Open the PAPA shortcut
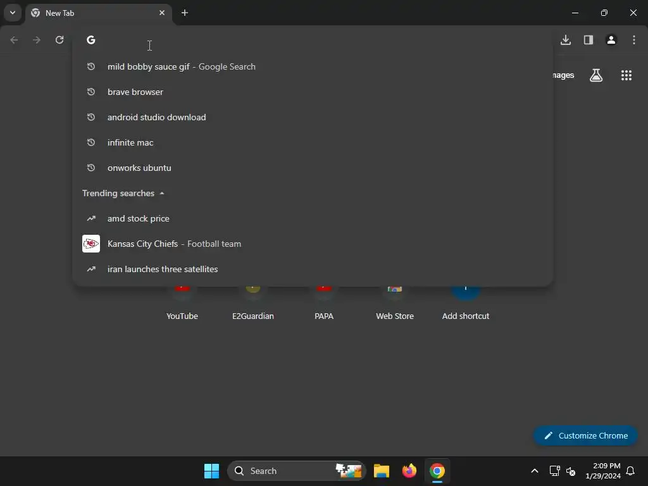 click(324, 304)
